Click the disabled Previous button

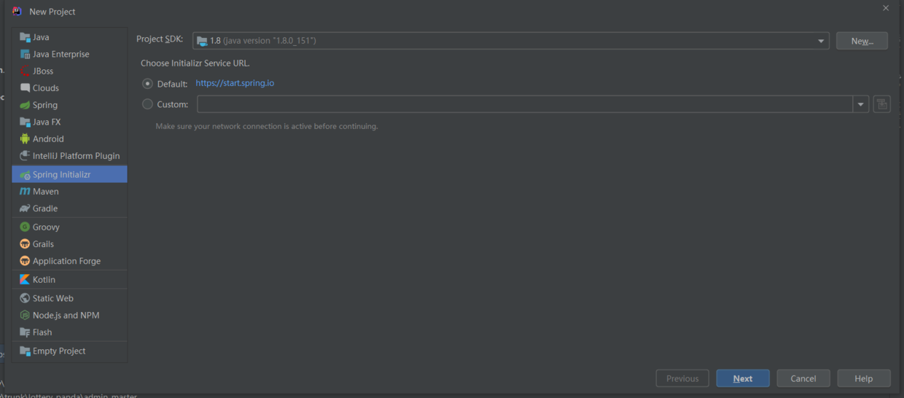(x=682, y=378)
